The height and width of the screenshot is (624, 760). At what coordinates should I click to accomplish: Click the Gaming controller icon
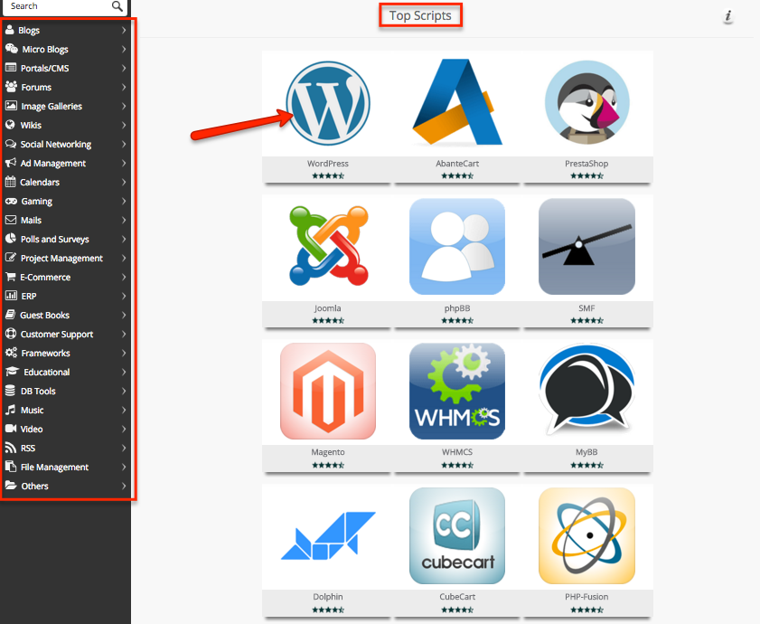[11, 201]
